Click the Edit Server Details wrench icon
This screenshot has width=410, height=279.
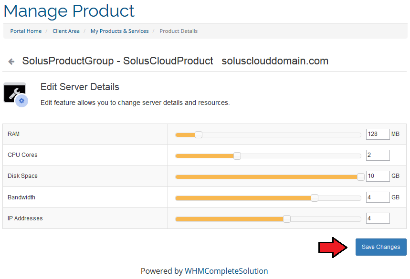pos(16,94)
